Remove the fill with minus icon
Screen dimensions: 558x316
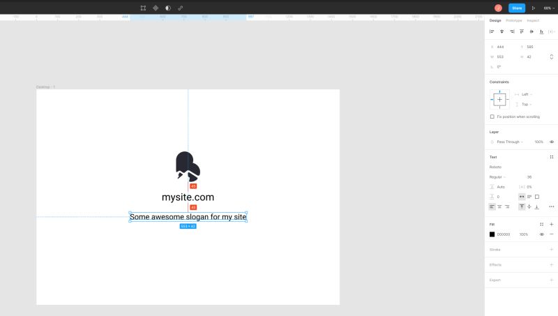click(x=552, y=234)
